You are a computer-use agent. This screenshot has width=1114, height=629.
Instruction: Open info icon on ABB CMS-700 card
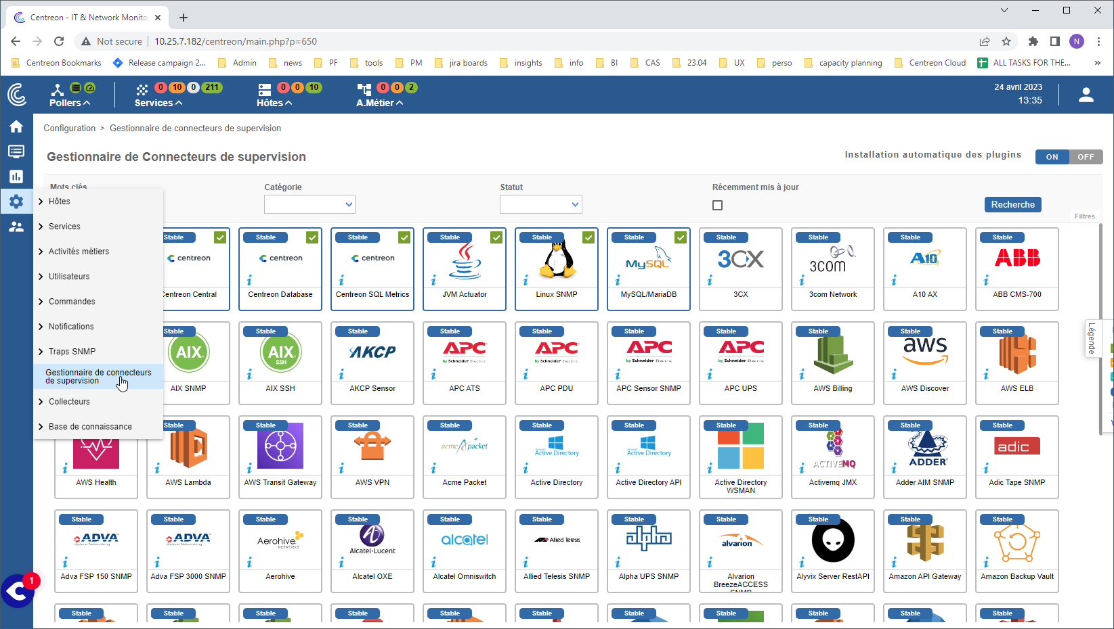pos(986,280)
